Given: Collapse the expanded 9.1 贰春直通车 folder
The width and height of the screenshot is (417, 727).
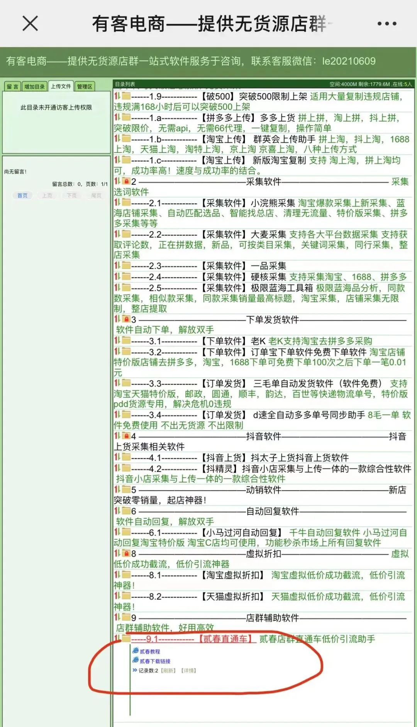Looking at the screenshot, I should 126,638.
